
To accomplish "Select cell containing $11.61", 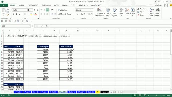I will (66, 49).
